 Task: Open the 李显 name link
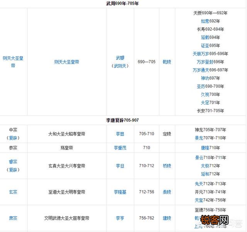[120, 134]
